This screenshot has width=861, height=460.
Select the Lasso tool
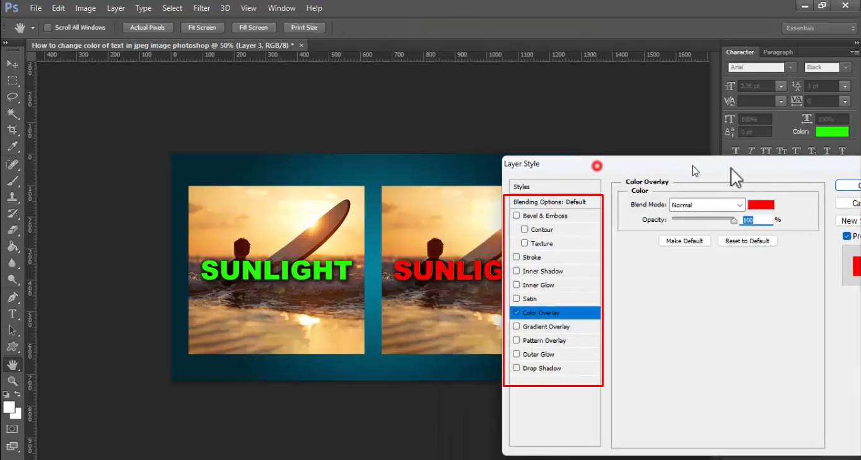pyautogui.click(x=13, y=96)
